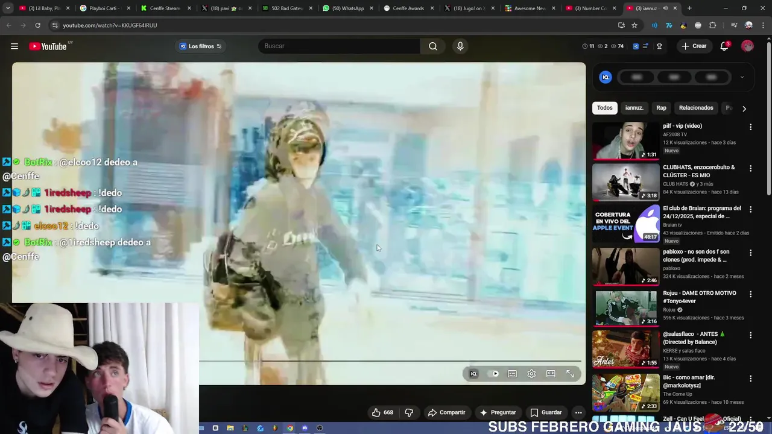This screenshot has height=434, width=772.
Task: Click the 'AF2008 TV' channel name
Action: click(675, 134)
